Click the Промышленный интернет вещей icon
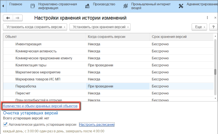This screenshot has height=134, width=218. click(125, 6)
